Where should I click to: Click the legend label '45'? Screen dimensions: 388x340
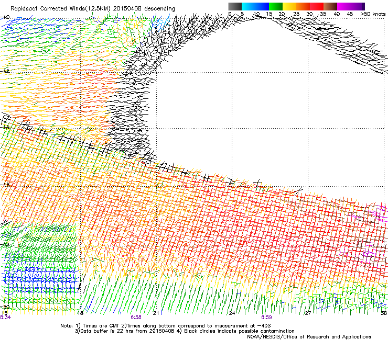click(350, 14)
